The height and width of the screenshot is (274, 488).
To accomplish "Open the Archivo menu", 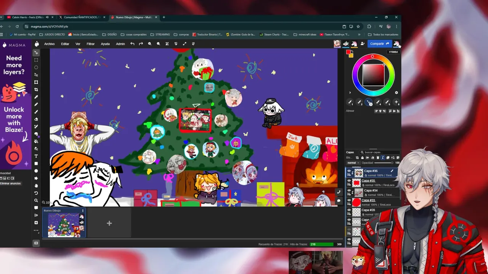I will coord(49,44).
